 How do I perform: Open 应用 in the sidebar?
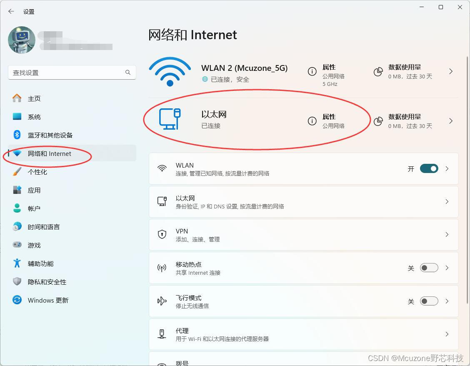coord(72,190)
